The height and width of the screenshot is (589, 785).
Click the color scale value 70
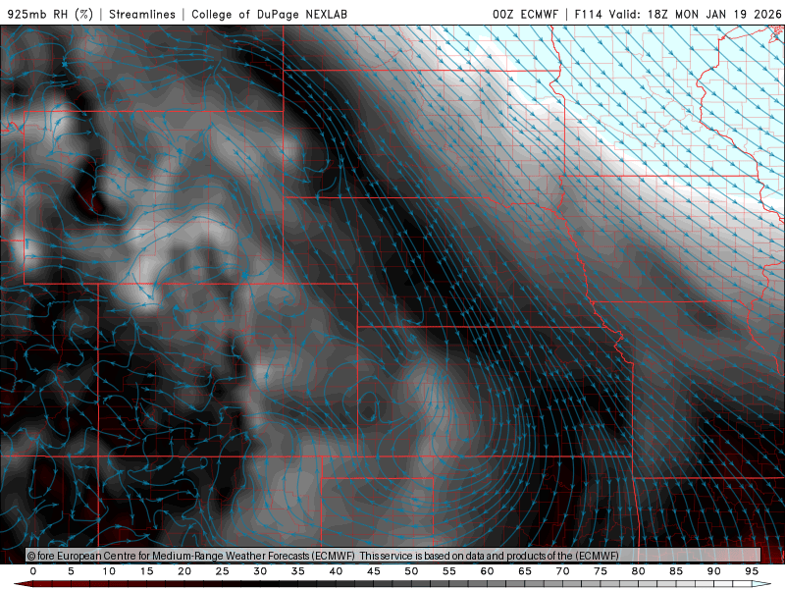click(562, 571)
